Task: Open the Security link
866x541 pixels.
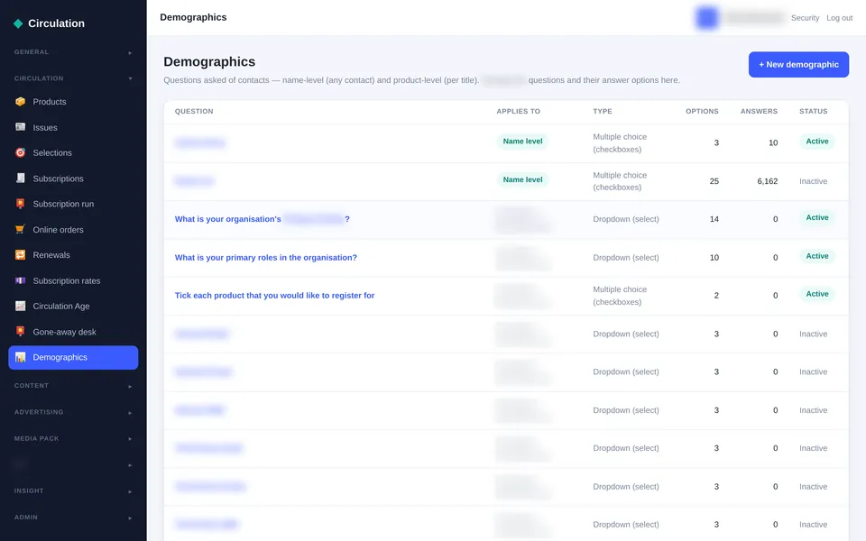Action: coord(805,18)
